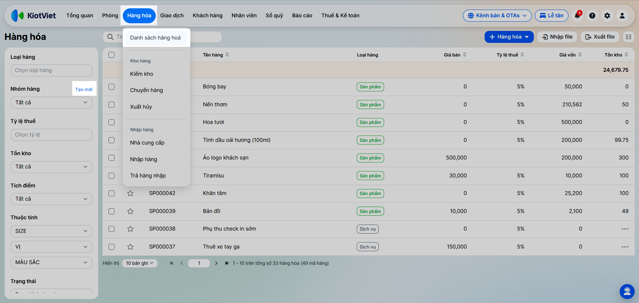Star product SP000039 as favorite

tap(130, 211)
